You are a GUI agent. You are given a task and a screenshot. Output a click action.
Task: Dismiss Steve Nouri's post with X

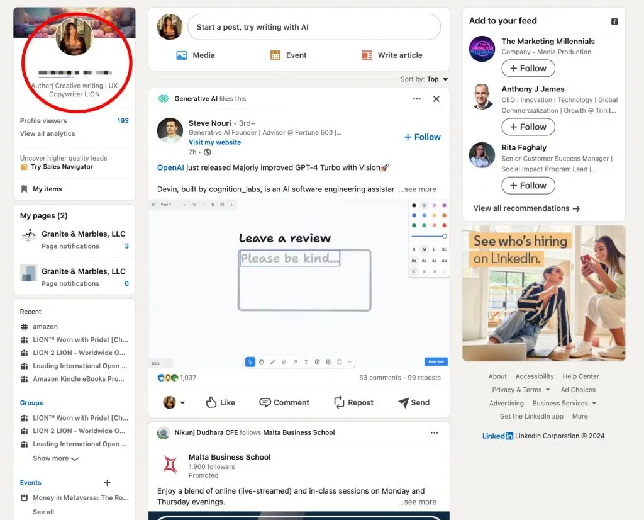click(436, 99)
